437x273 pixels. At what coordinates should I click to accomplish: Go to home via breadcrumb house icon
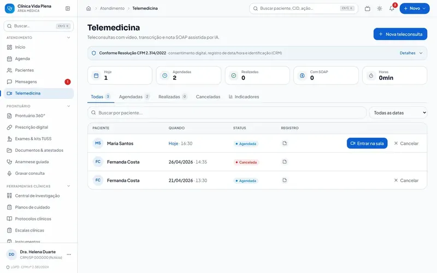[x=88, y=8]
